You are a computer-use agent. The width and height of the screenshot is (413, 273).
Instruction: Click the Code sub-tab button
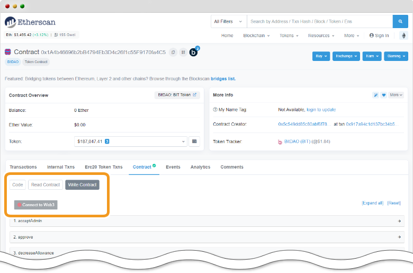(17, 184)
